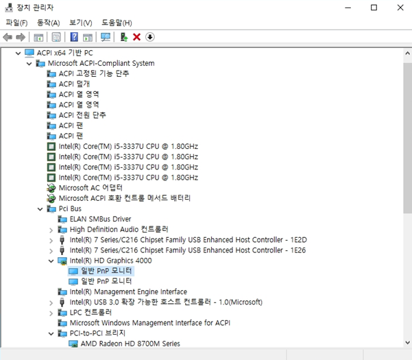Scan for hardware changes via monitor icon
The image size is (412, 360).
pyautogui.click(x=106, y=37)
